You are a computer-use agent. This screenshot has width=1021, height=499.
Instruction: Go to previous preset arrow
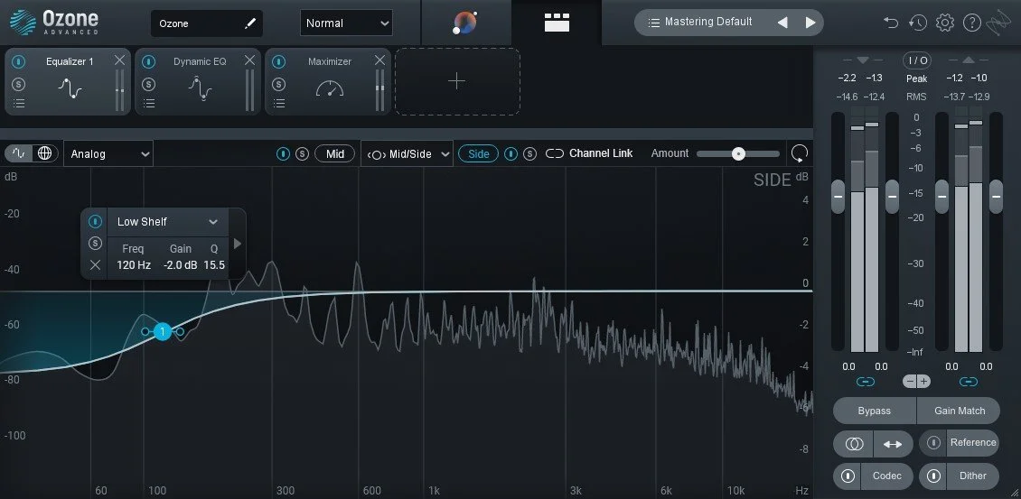point(782,23)
